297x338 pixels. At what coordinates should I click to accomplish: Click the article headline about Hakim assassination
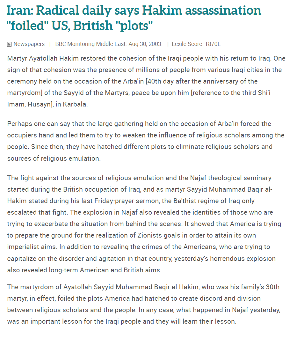(x=134, y=18)
